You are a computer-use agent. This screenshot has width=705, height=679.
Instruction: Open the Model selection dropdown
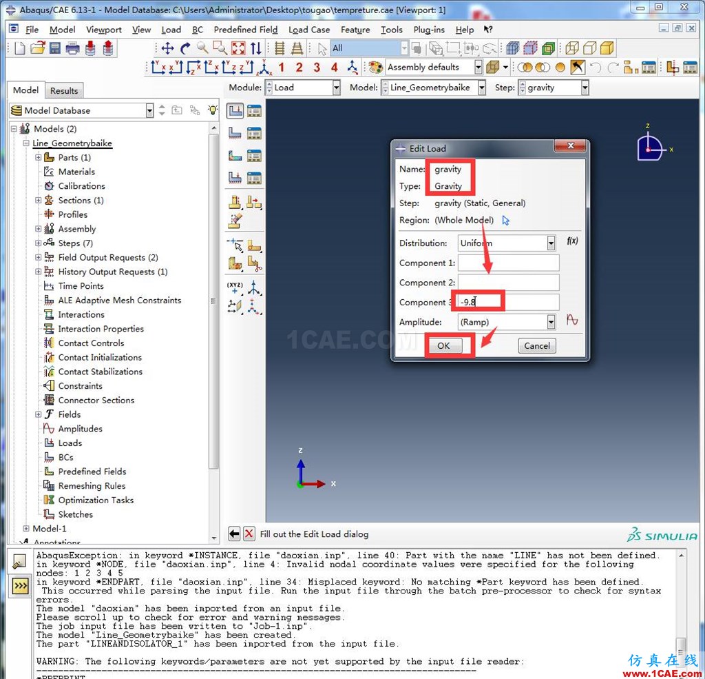pyautogui.click(x=481, y=88)
